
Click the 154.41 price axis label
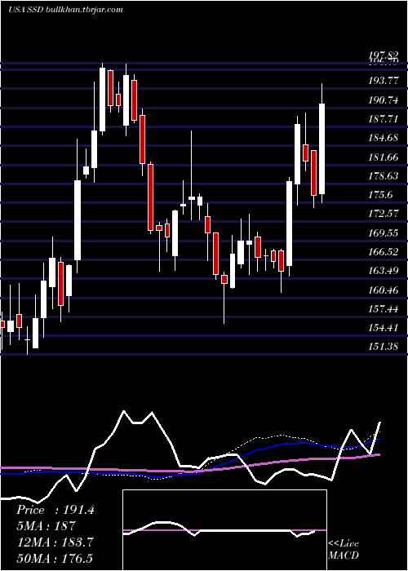(x=384, y=329)
